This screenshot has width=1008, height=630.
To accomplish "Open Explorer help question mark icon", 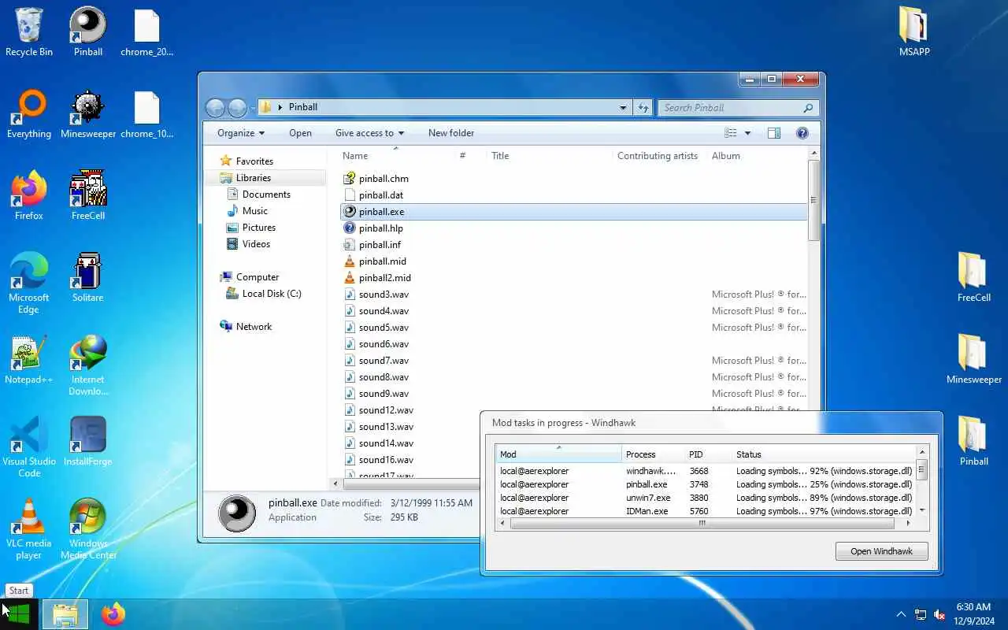I will (802, 133).
